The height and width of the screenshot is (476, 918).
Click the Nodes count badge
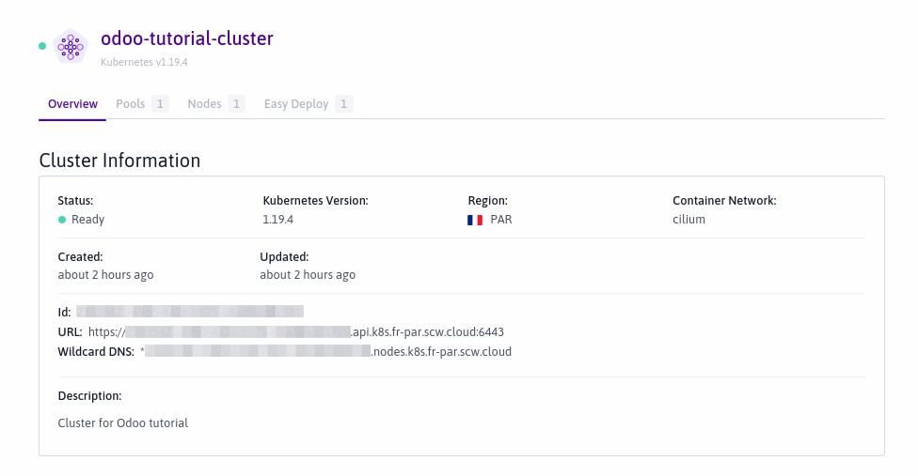pyautogui.click(x=236, y=104)
